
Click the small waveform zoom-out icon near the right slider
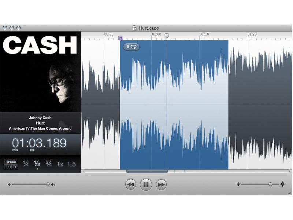tap(238, 185)
